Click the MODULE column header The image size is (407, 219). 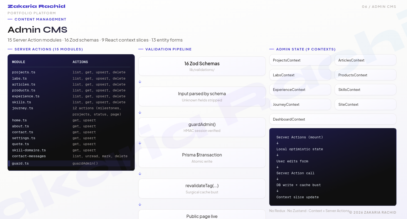(19, 62)
